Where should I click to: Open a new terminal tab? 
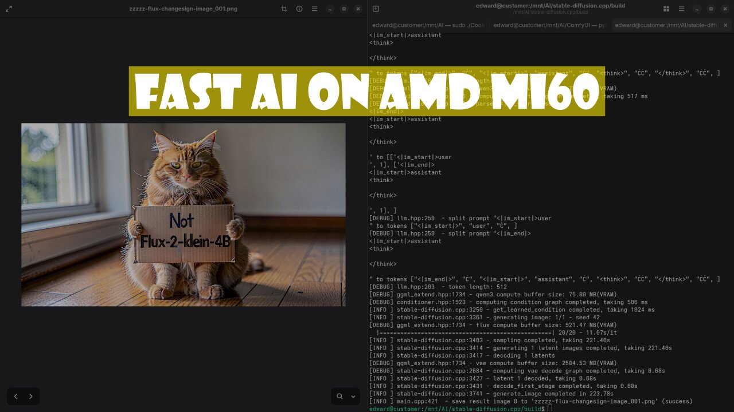376,9
